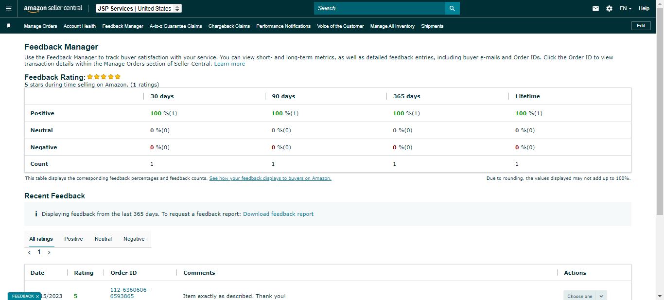This screenshot has width=664, height=300.
Task: Click the Learn more link
Action: [229, 64]
